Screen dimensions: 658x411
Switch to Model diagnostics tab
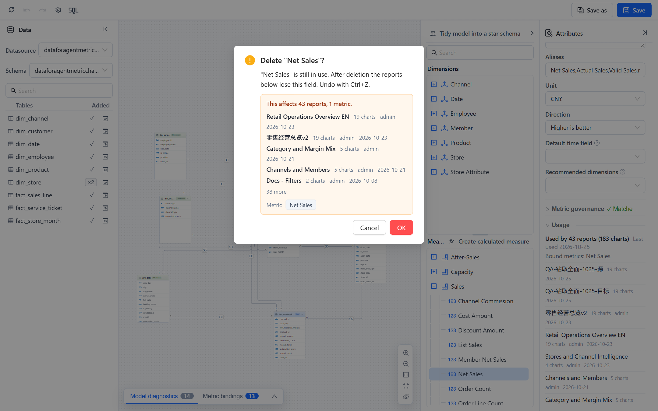[162, 396]
